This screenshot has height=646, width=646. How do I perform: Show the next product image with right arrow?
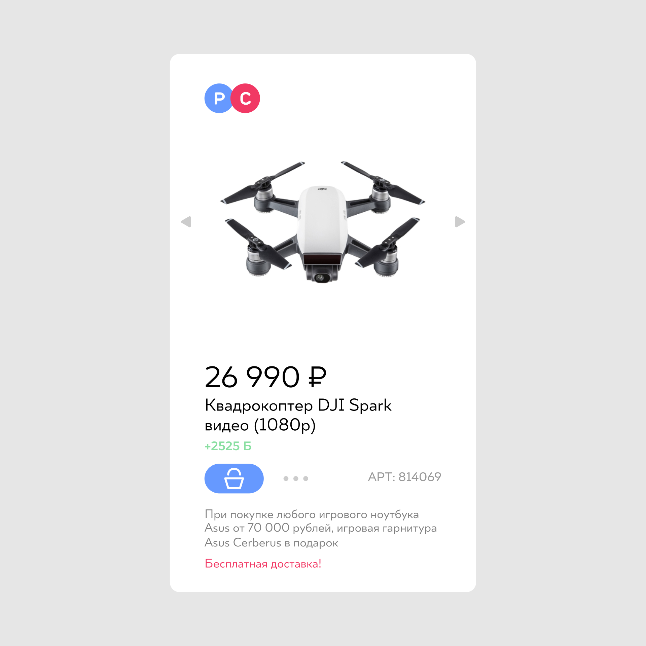click(x=460, y=222)
